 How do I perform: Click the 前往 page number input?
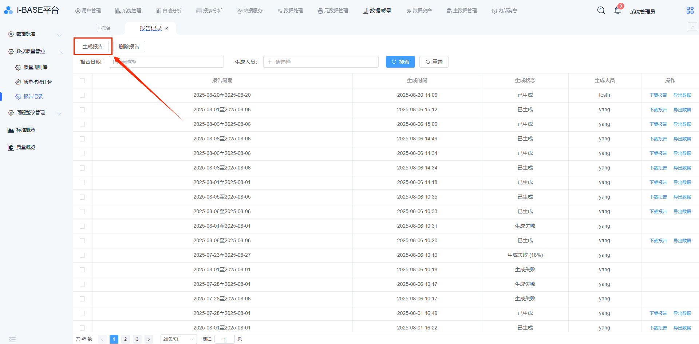(225, 339)
